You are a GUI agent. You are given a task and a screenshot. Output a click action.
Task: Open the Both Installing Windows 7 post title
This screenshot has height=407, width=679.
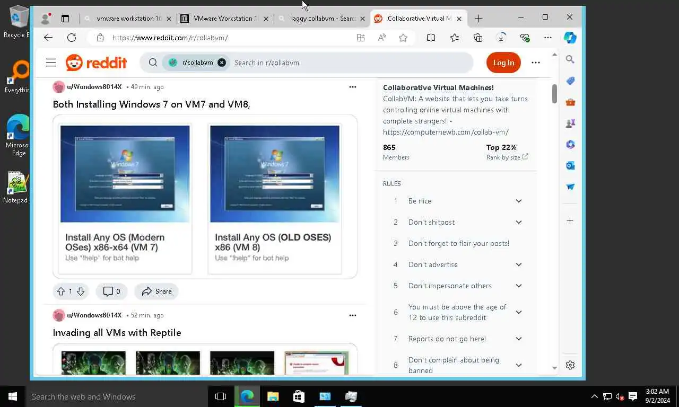pyautogui.click(x=151, y=104)
